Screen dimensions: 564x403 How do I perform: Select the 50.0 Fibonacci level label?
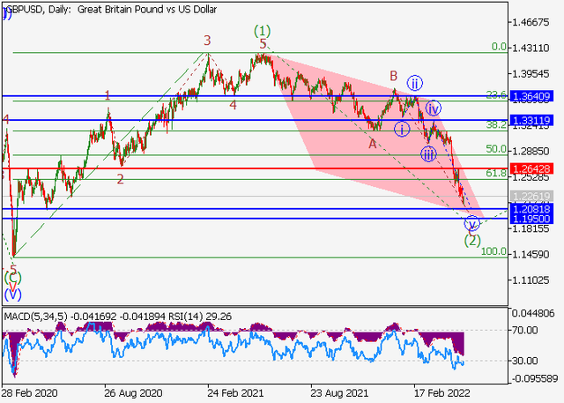pyautogui.click(x=496, y=149)
